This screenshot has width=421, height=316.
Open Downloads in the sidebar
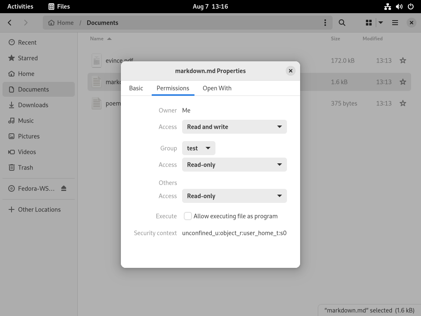(x=39, y=105)
